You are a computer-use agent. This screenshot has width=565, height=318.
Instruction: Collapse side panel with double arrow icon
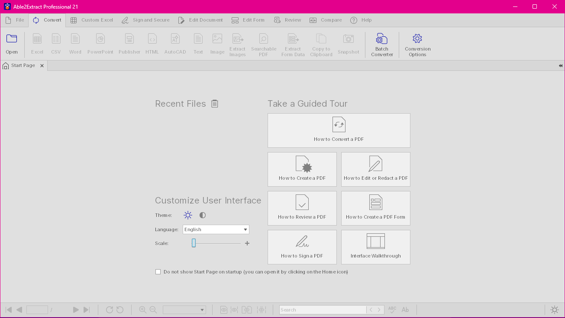click(x=560, y=66)
